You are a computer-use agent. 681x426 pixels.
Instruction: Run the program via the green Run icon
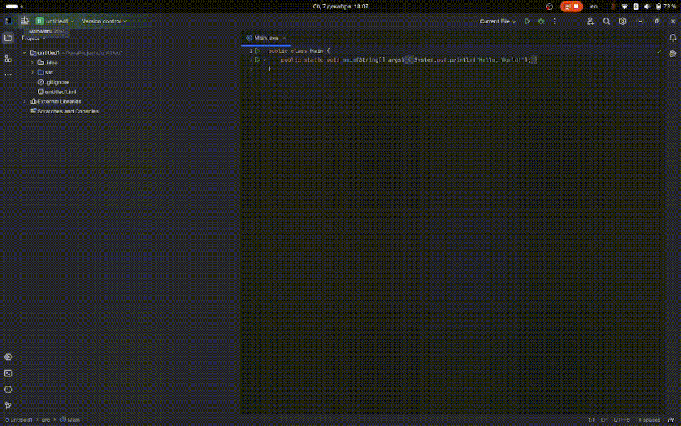tap(527, 21)
